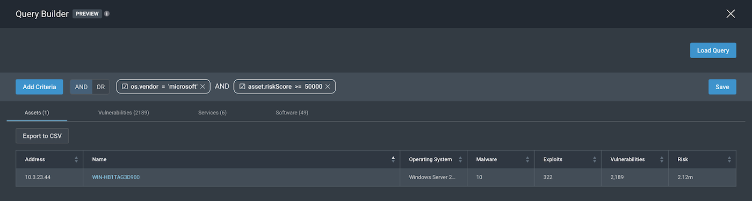Image resolution: width=752 pixels, height=201 pixels.
Task: Sort by the Operating System column arrows
Action: point(460,159)
